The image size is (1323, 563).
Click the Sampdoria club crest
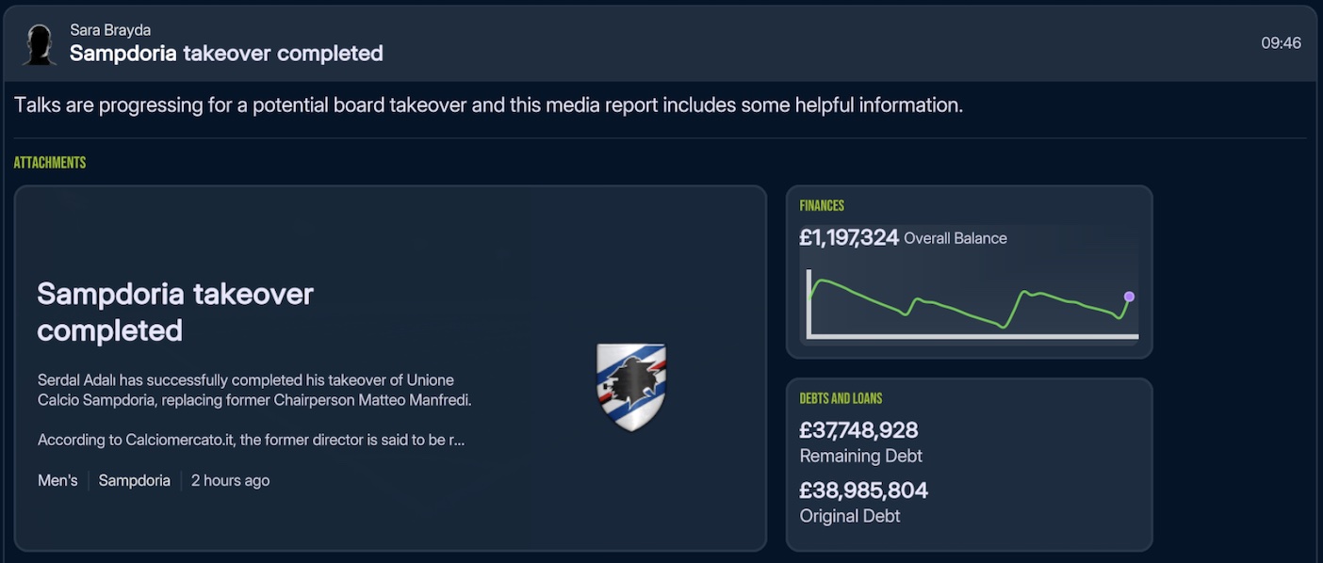[x=631, y=387]
